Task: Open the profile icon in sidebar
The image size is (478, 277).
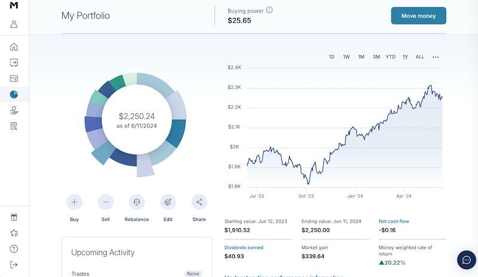Action: click(14, 24)
